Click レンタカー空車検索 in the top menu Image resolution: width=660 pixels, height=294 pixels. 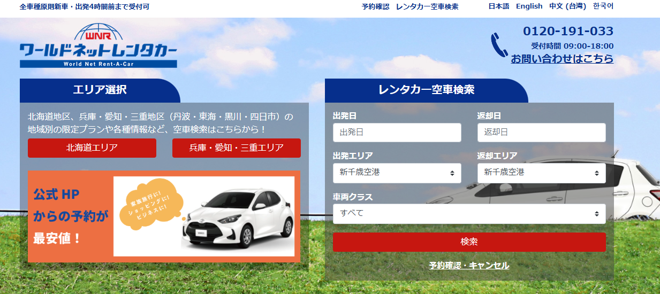(x=427, y=6)
